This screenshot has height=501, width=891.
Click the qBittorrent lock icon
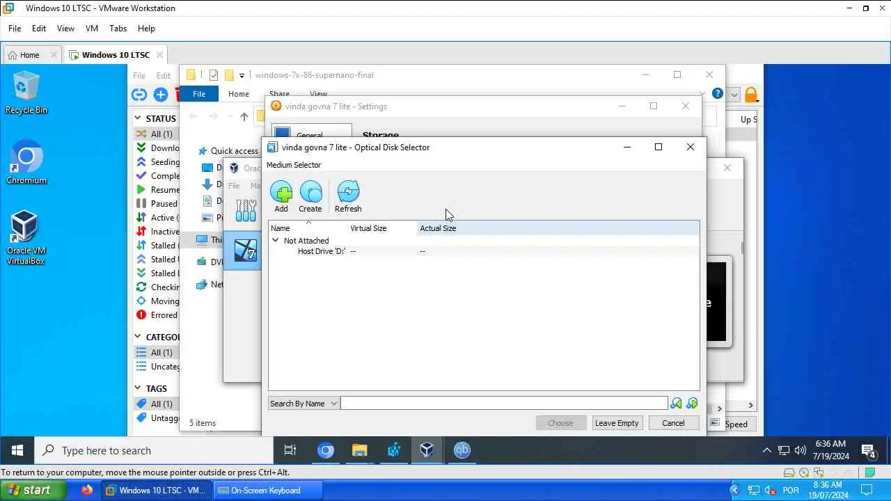pos(750,95)
